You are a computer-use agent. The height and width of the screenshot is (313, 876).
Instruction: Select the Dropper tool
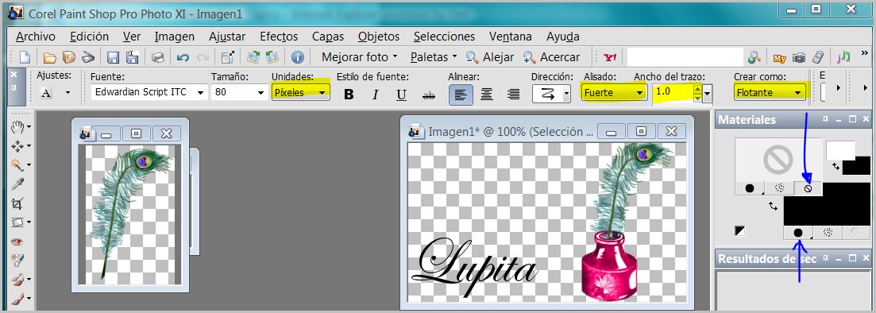pos(17,184)
